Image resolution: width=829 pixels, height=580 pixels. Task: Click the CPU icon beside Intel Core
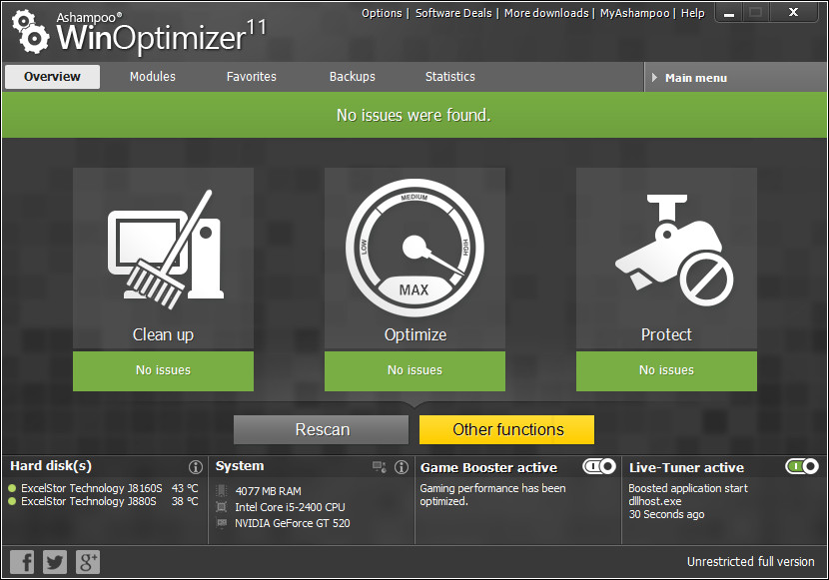click(x=222, y=507)
